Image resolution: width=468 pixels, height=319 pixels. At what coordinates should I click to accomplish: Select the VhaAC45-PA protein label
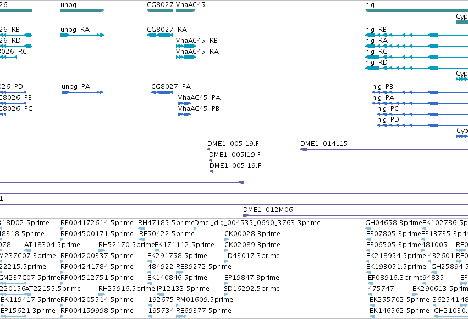[199, 98]
